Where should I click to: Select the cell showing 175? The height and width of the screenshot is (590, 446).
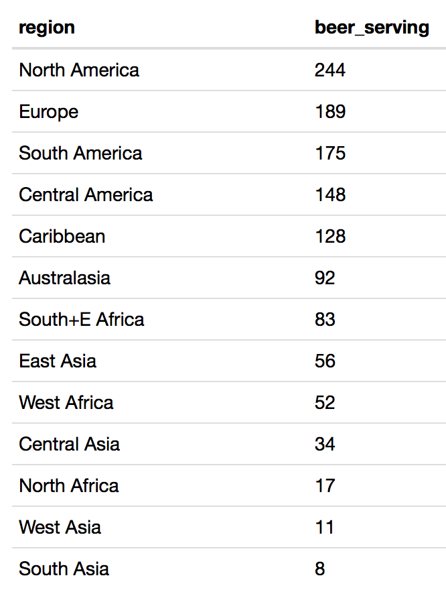tap(330, 153)
